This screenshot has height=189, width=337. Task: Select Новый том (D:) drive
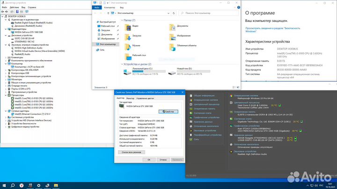click(189, 71)
